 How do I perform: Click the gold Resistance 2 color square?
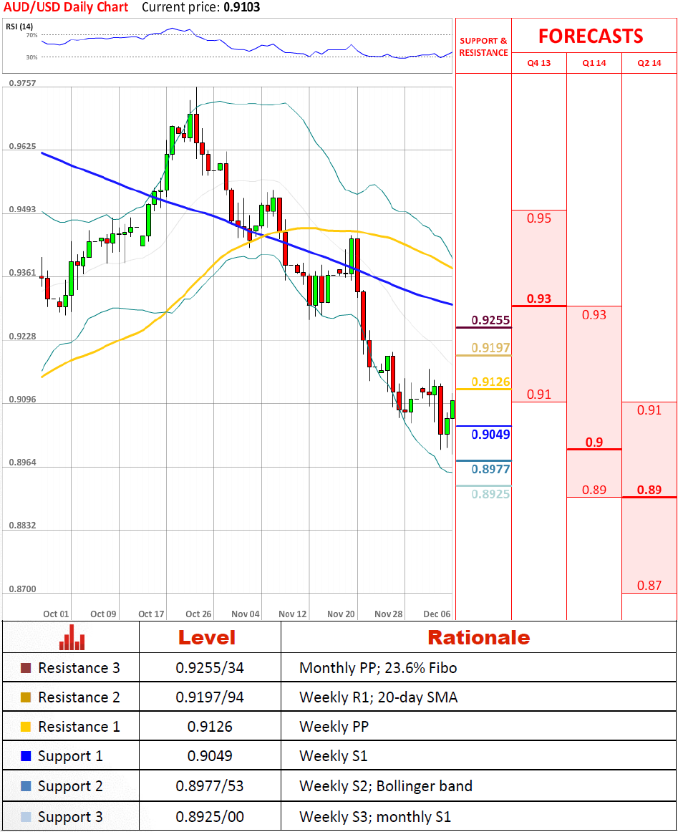tap(26, 697)
